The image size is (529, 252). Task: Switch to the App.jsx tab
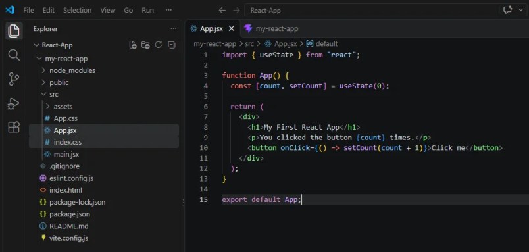[x=211, y=29]
